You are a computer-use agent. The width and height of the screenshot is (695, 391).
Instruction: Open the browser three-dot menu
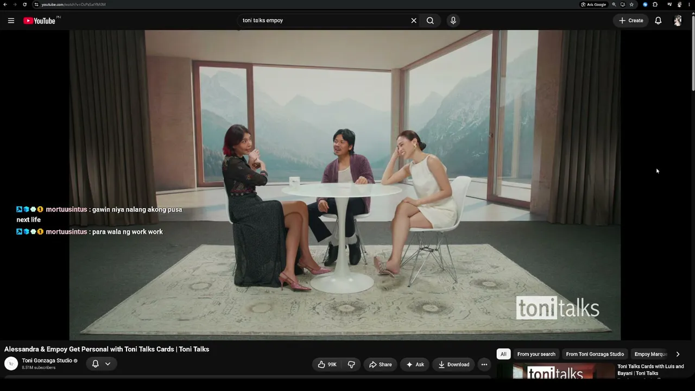point(689,4)
